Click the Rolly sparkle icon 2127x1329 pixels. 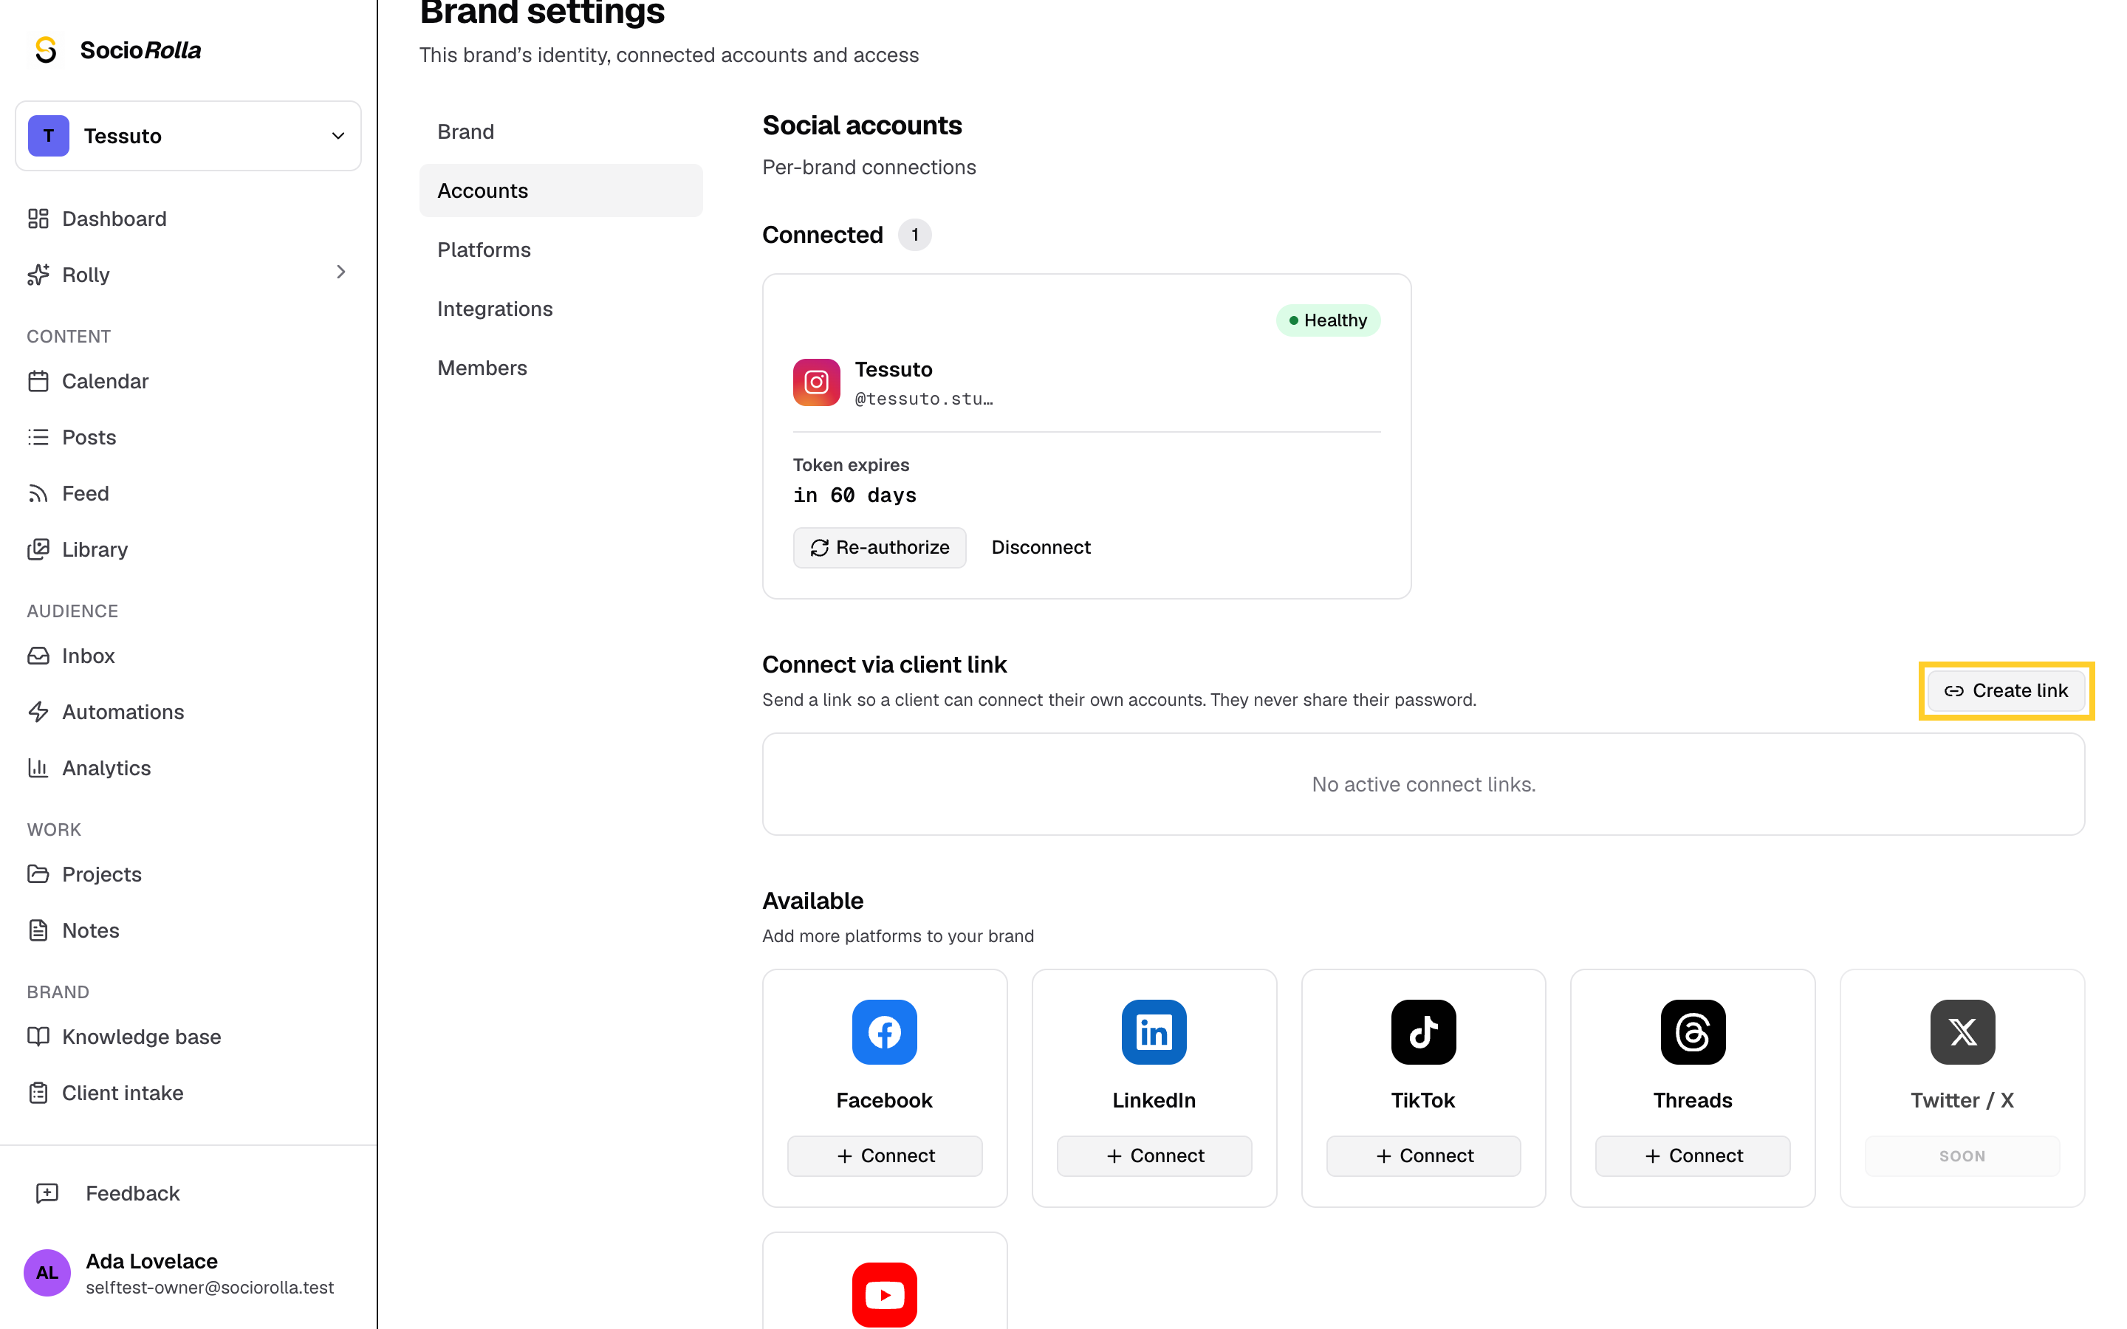38,274
